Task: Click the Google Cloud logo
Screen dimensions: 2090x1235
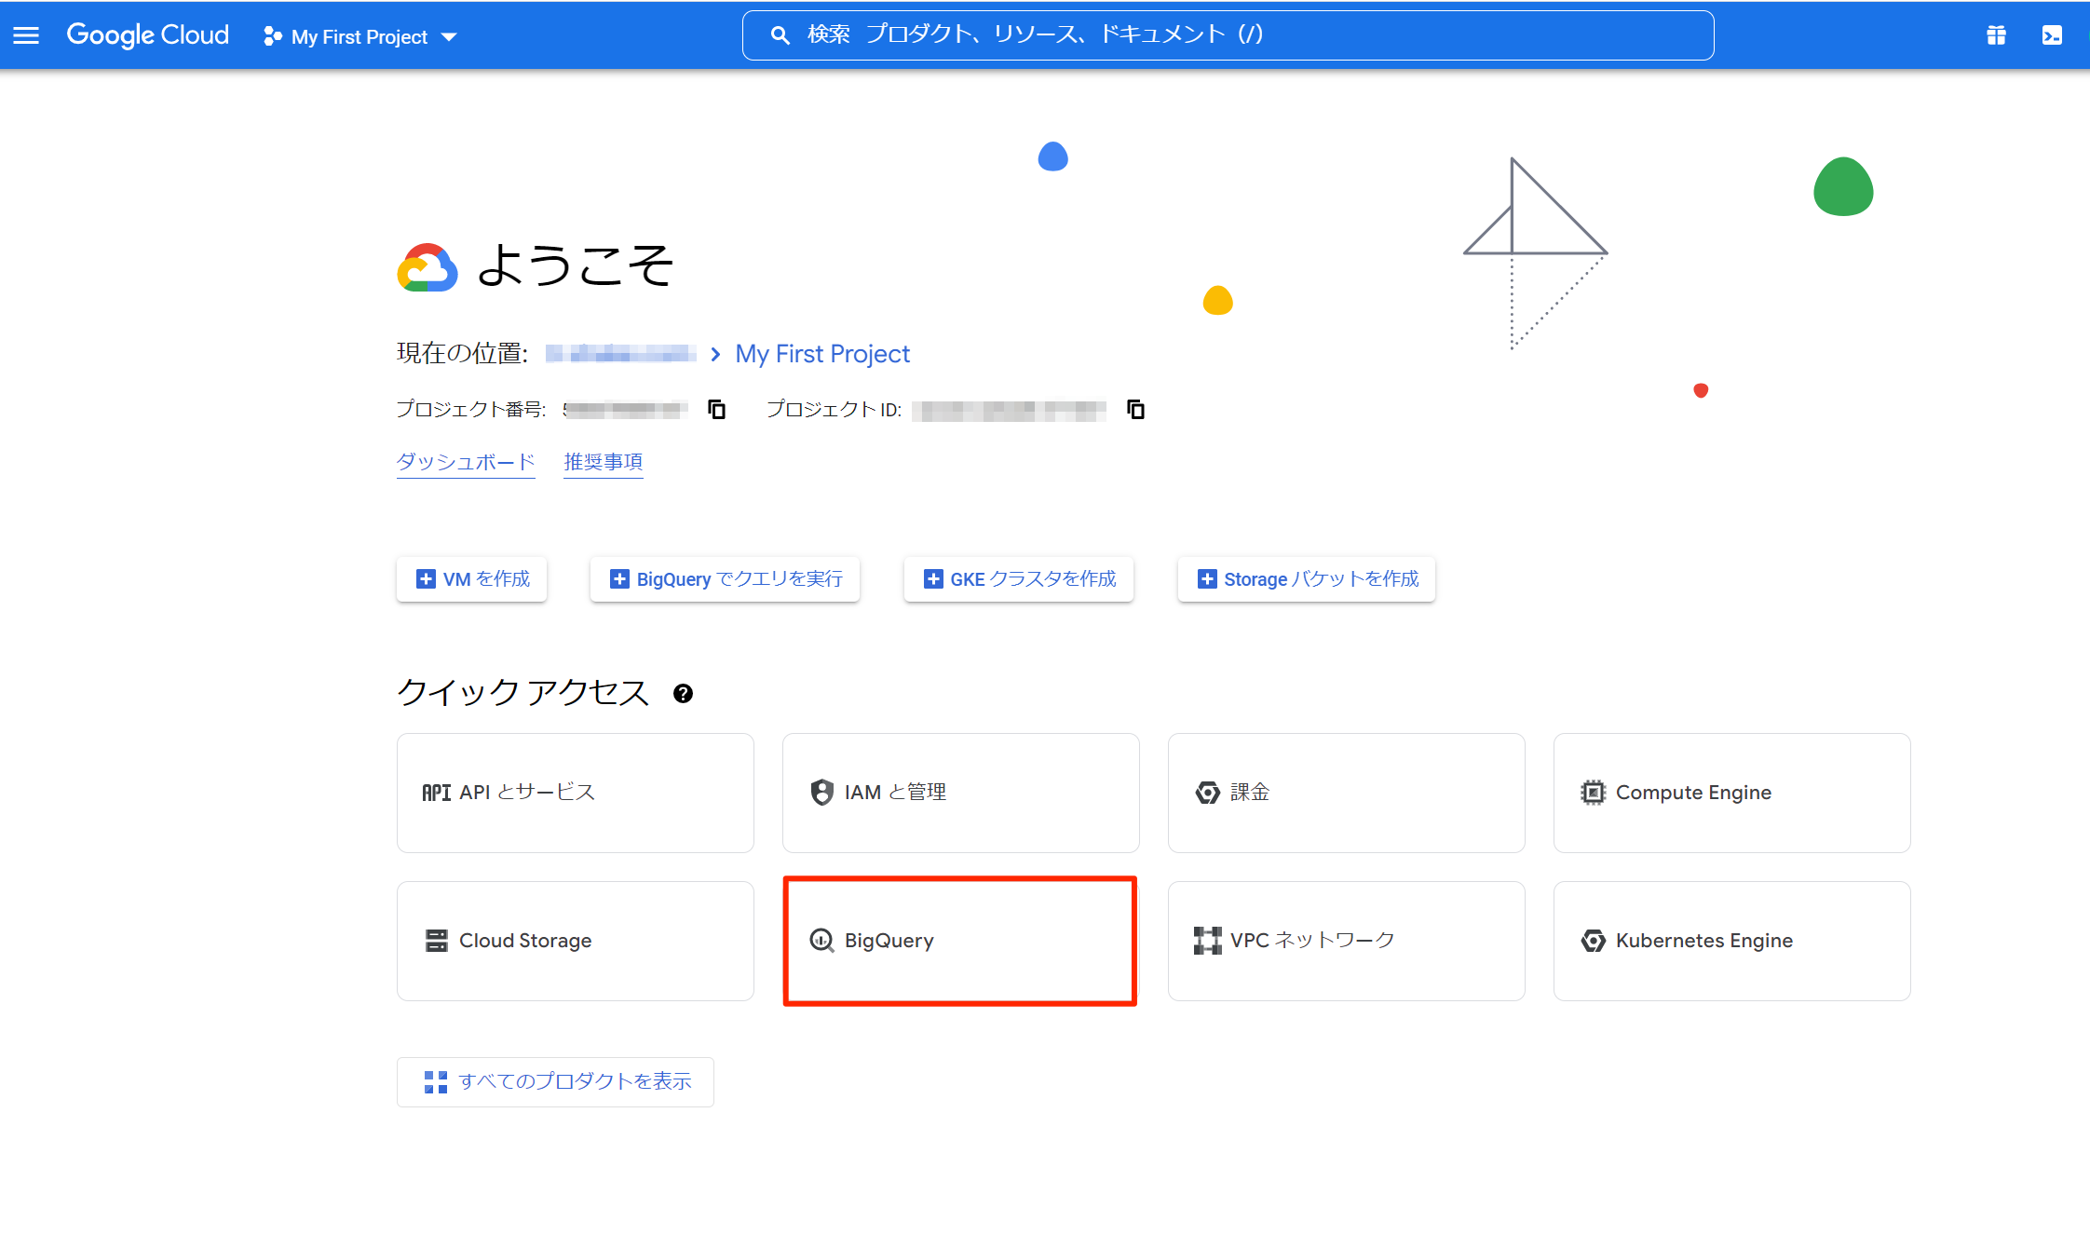Action: click(147, 35)
